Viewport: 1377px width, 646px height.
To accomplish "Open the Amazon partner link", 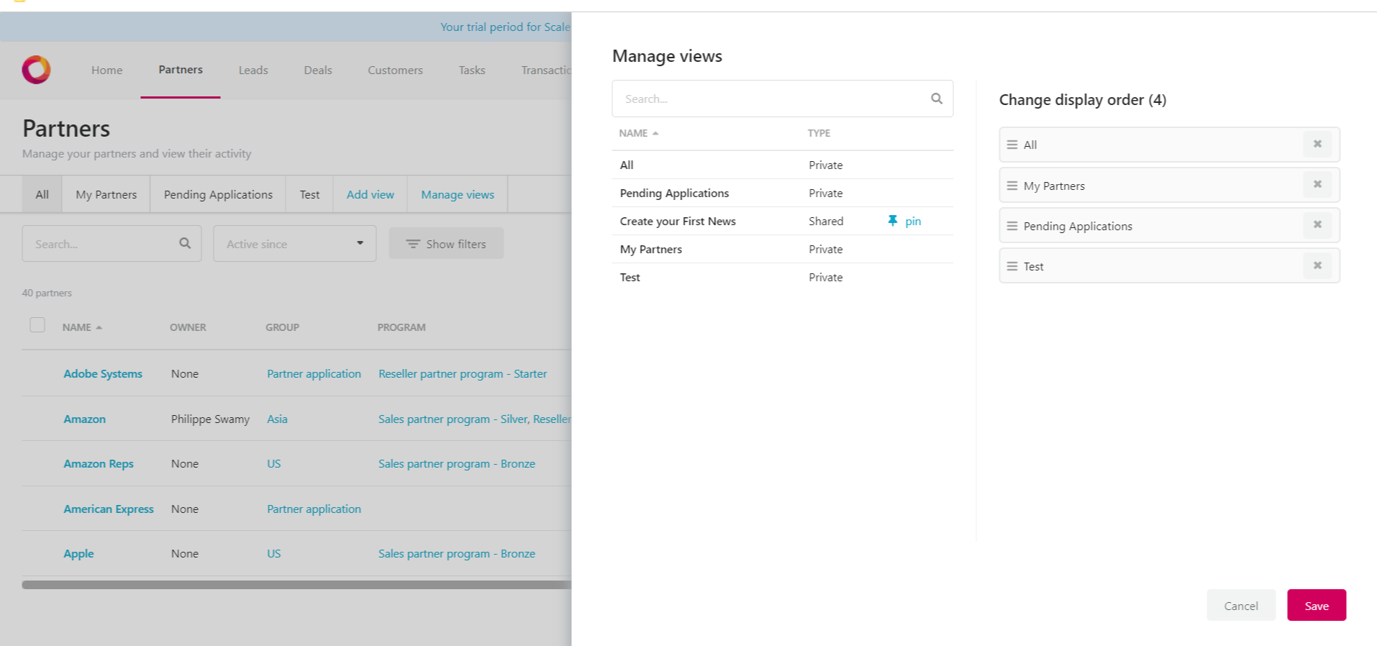I will 84,419.
